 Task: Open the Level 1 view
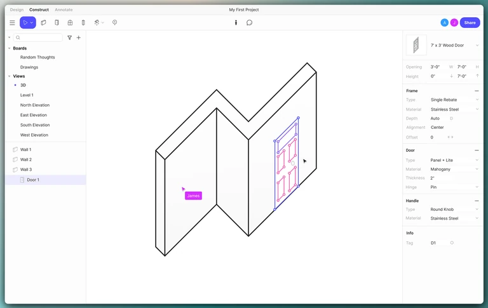tap(27, 95)
